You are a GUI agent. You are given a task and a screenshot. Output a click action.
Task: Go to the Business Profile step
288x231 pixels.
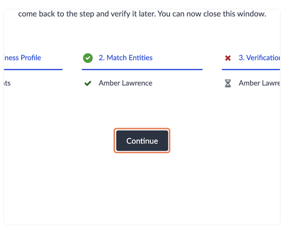tap(22, 58)
